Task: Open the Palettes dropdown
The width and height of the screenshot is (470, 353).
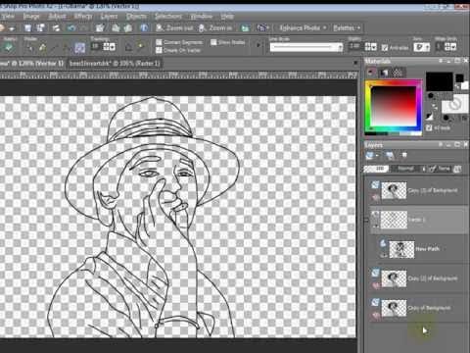Action: tap(347, 28)
